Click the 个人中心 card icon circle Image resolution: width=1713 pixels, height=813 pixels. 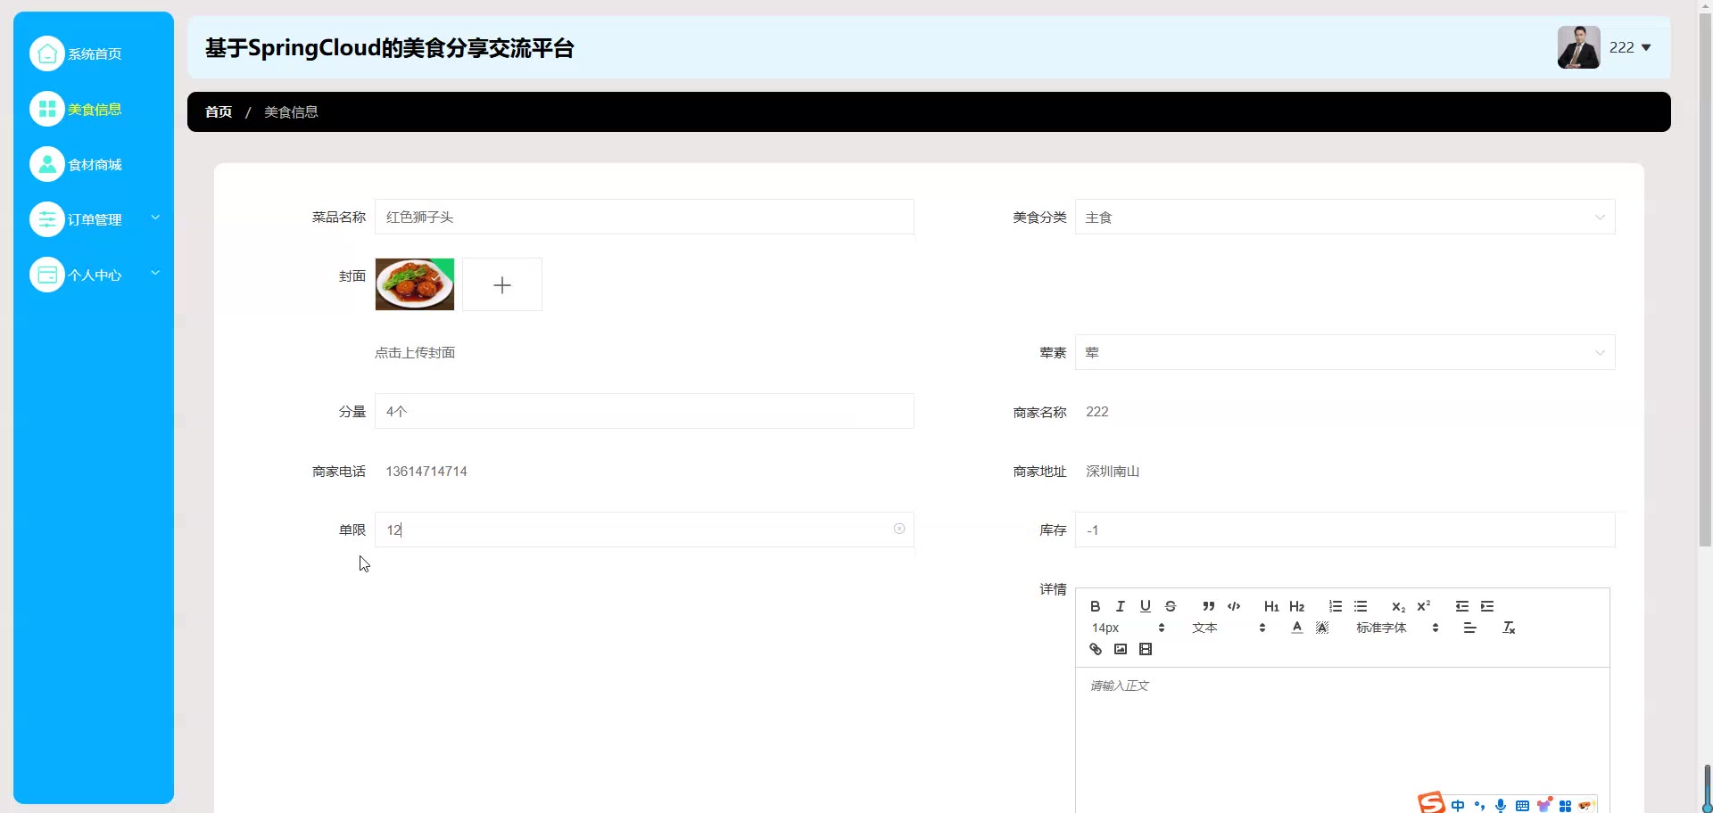47,275
